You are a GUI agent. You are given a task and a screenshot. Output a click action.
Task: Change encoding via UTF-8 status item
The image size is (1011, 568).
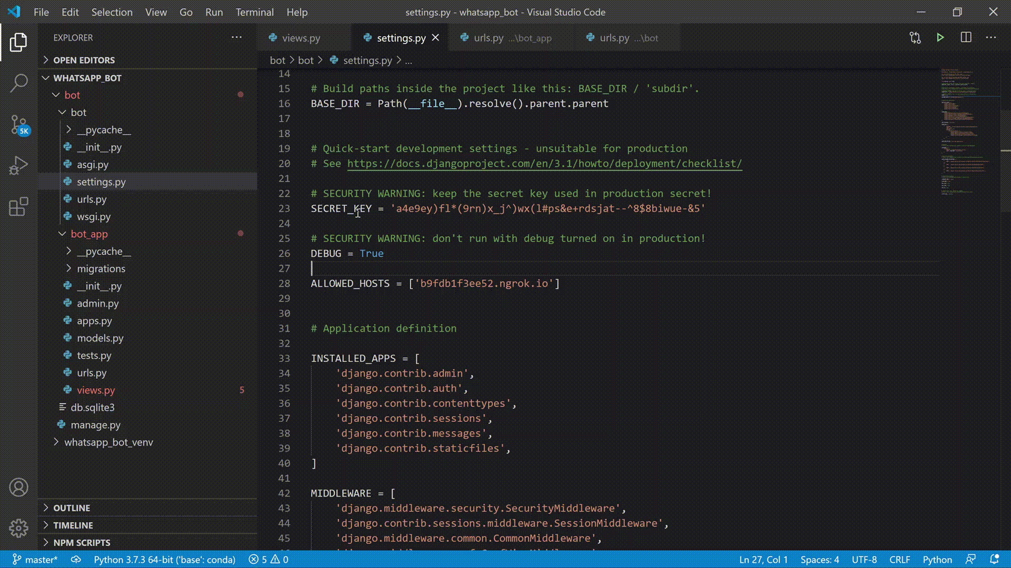click(864, 560)
